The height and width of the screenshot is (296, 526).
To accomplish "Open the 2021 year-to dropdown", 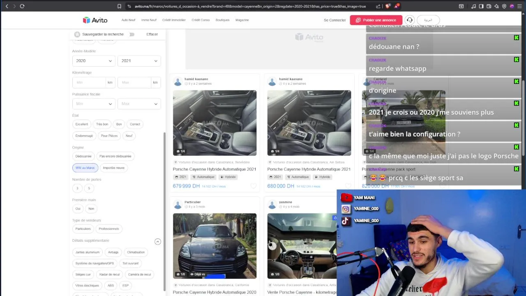I will click(139, 61).
